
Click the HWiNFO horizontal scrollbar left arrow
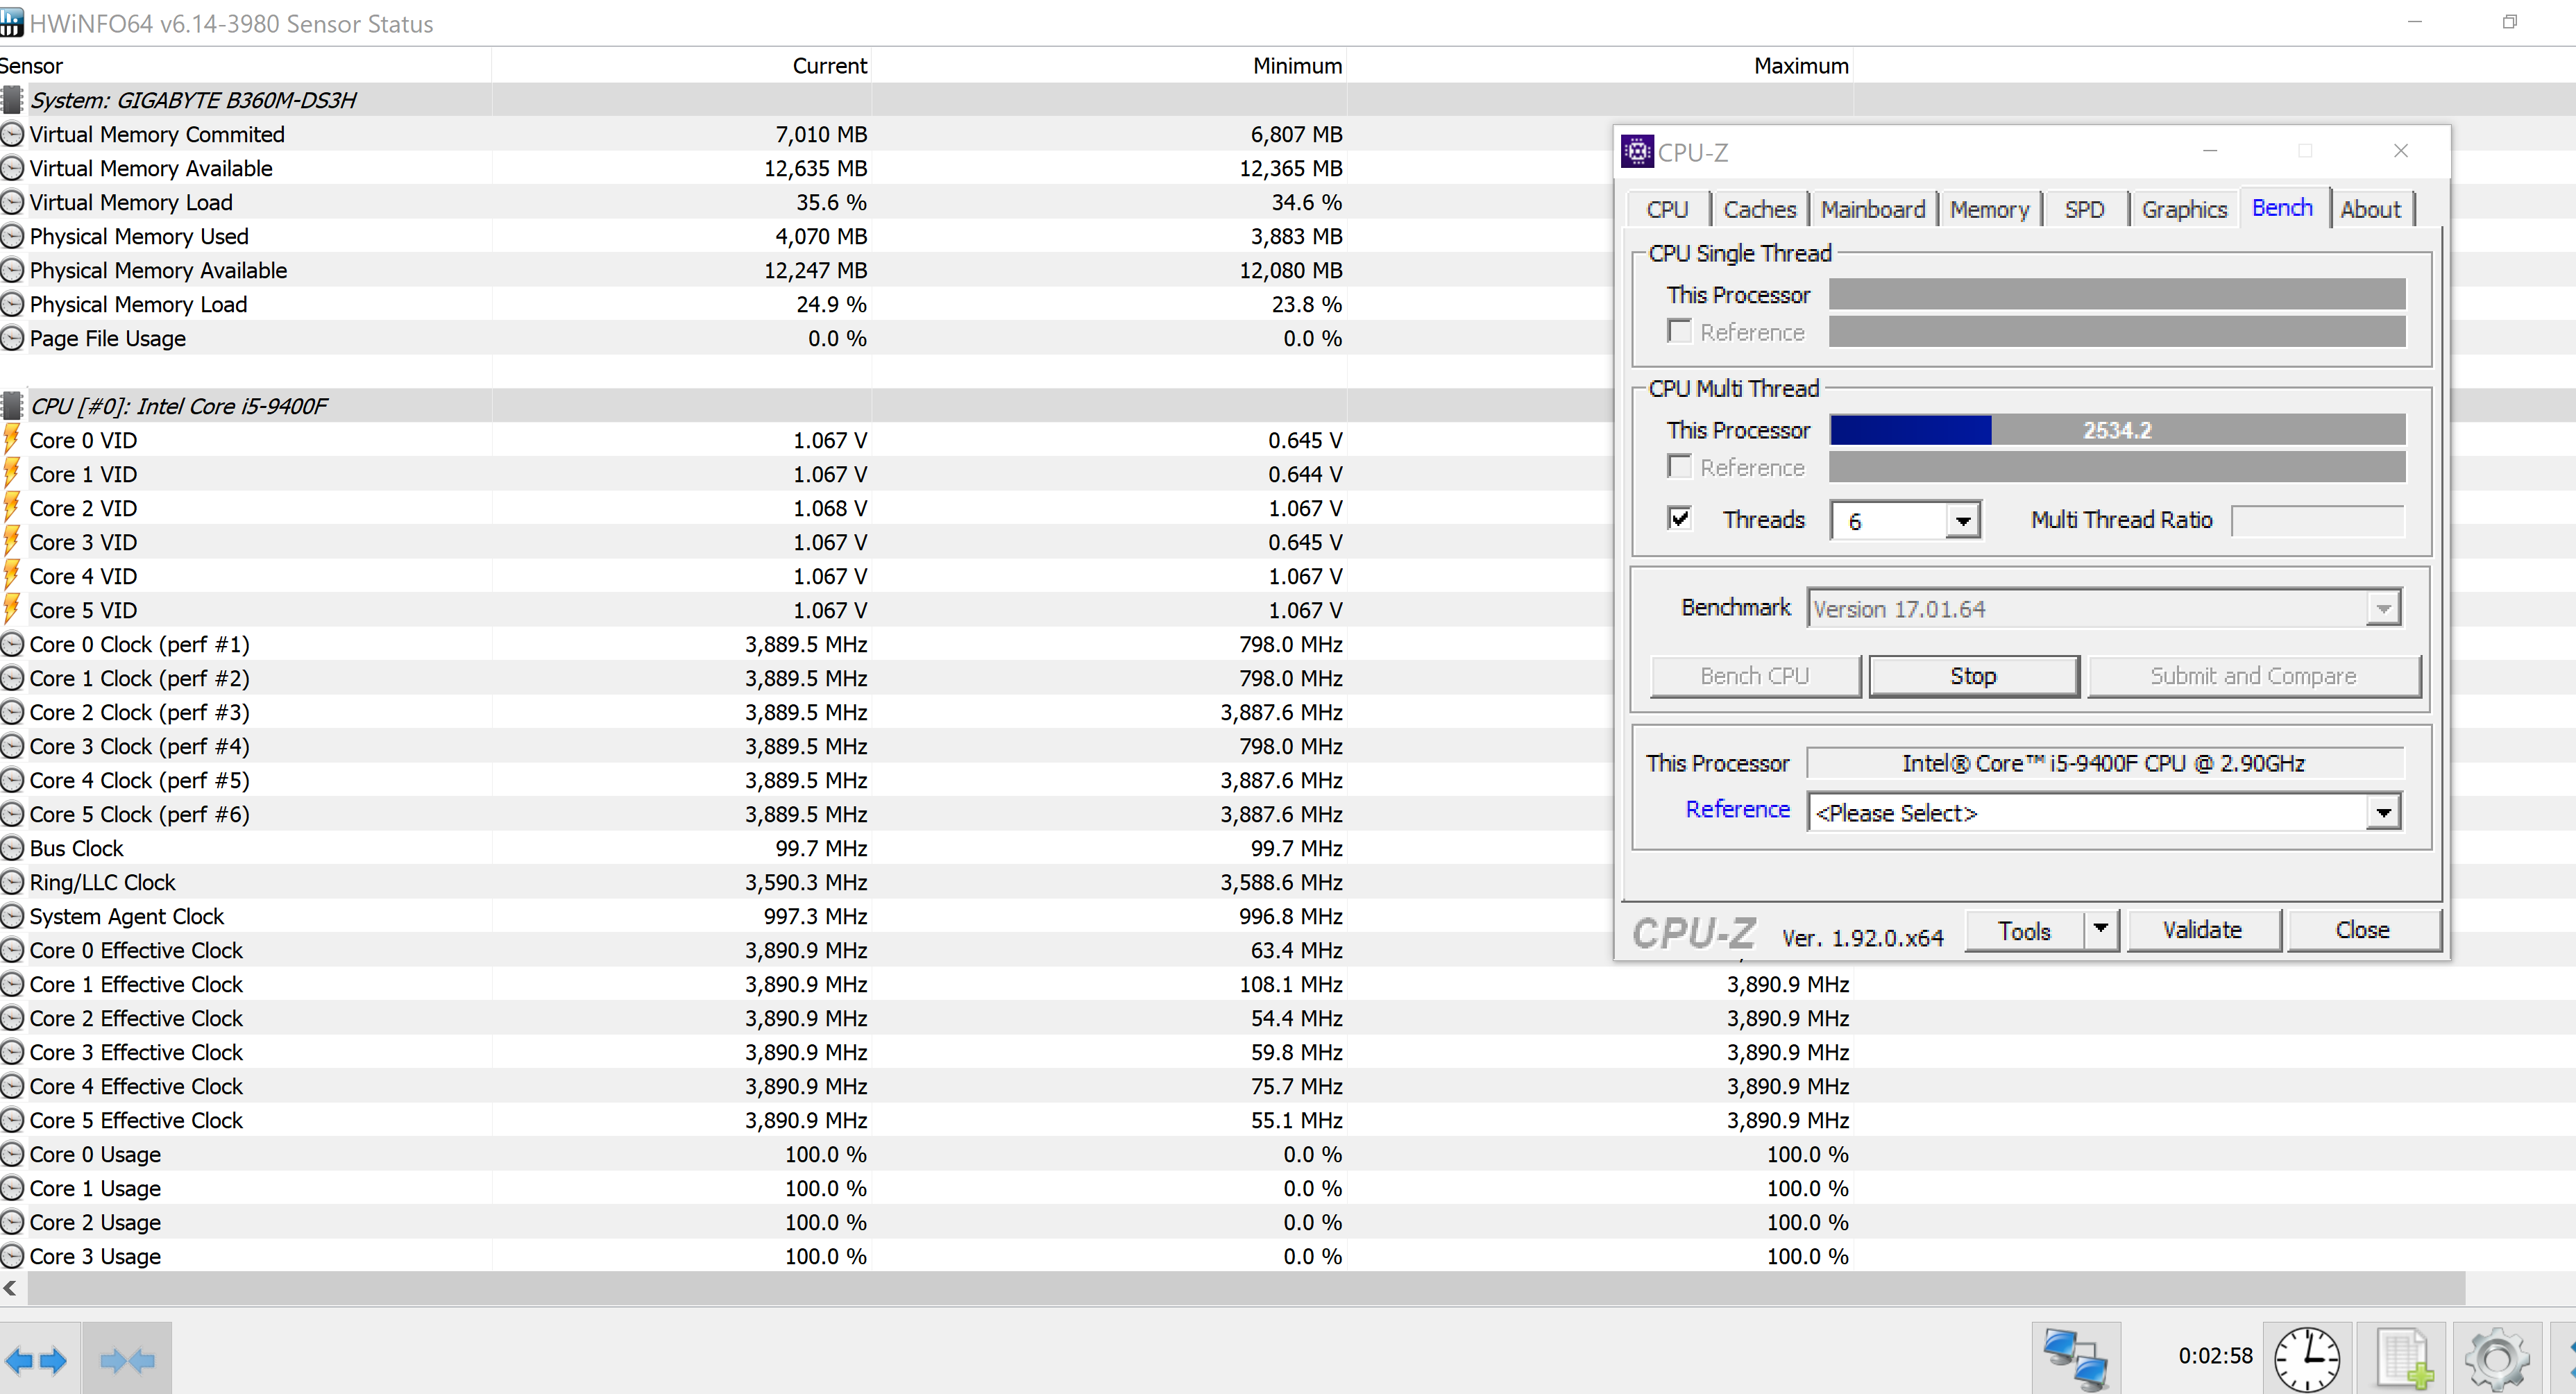[11, 1288]
